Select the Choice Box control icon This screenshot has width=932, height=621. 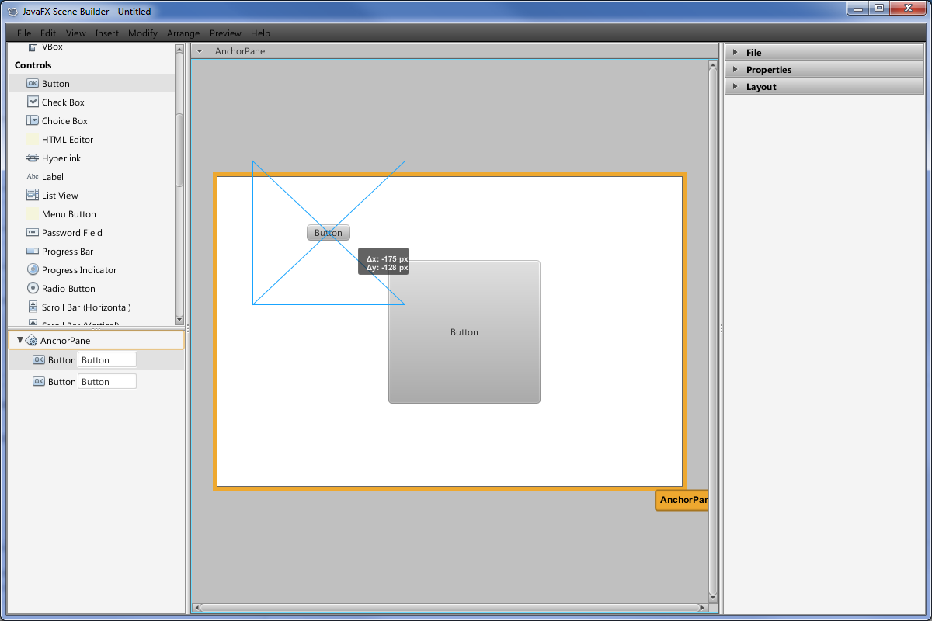click(x=33, y=120)
